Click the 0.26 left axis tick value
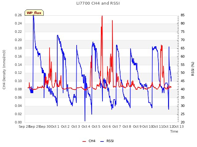197x147 pixels. tap(18, 15)
